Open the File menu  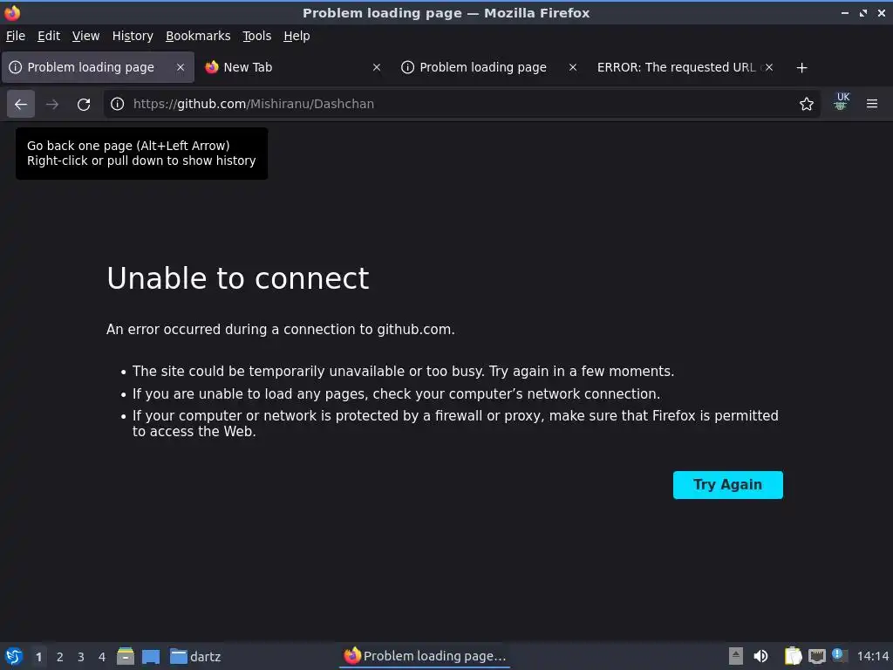click(16, 36)
